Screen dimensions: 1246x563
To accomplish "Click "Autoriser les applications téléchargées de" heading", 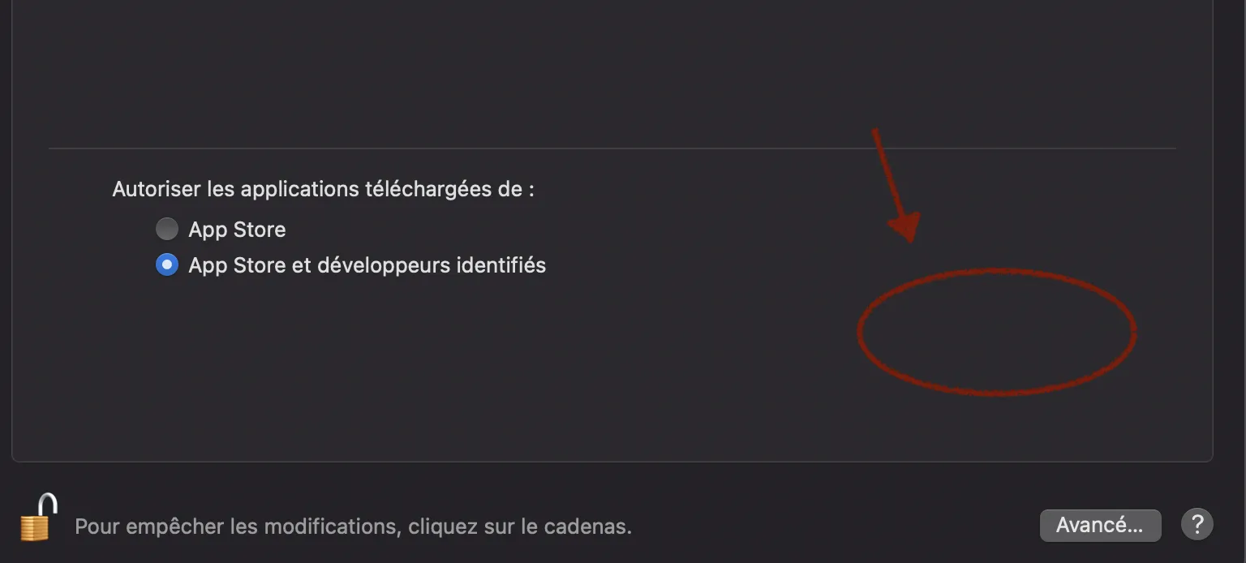I will pos(323,189).
